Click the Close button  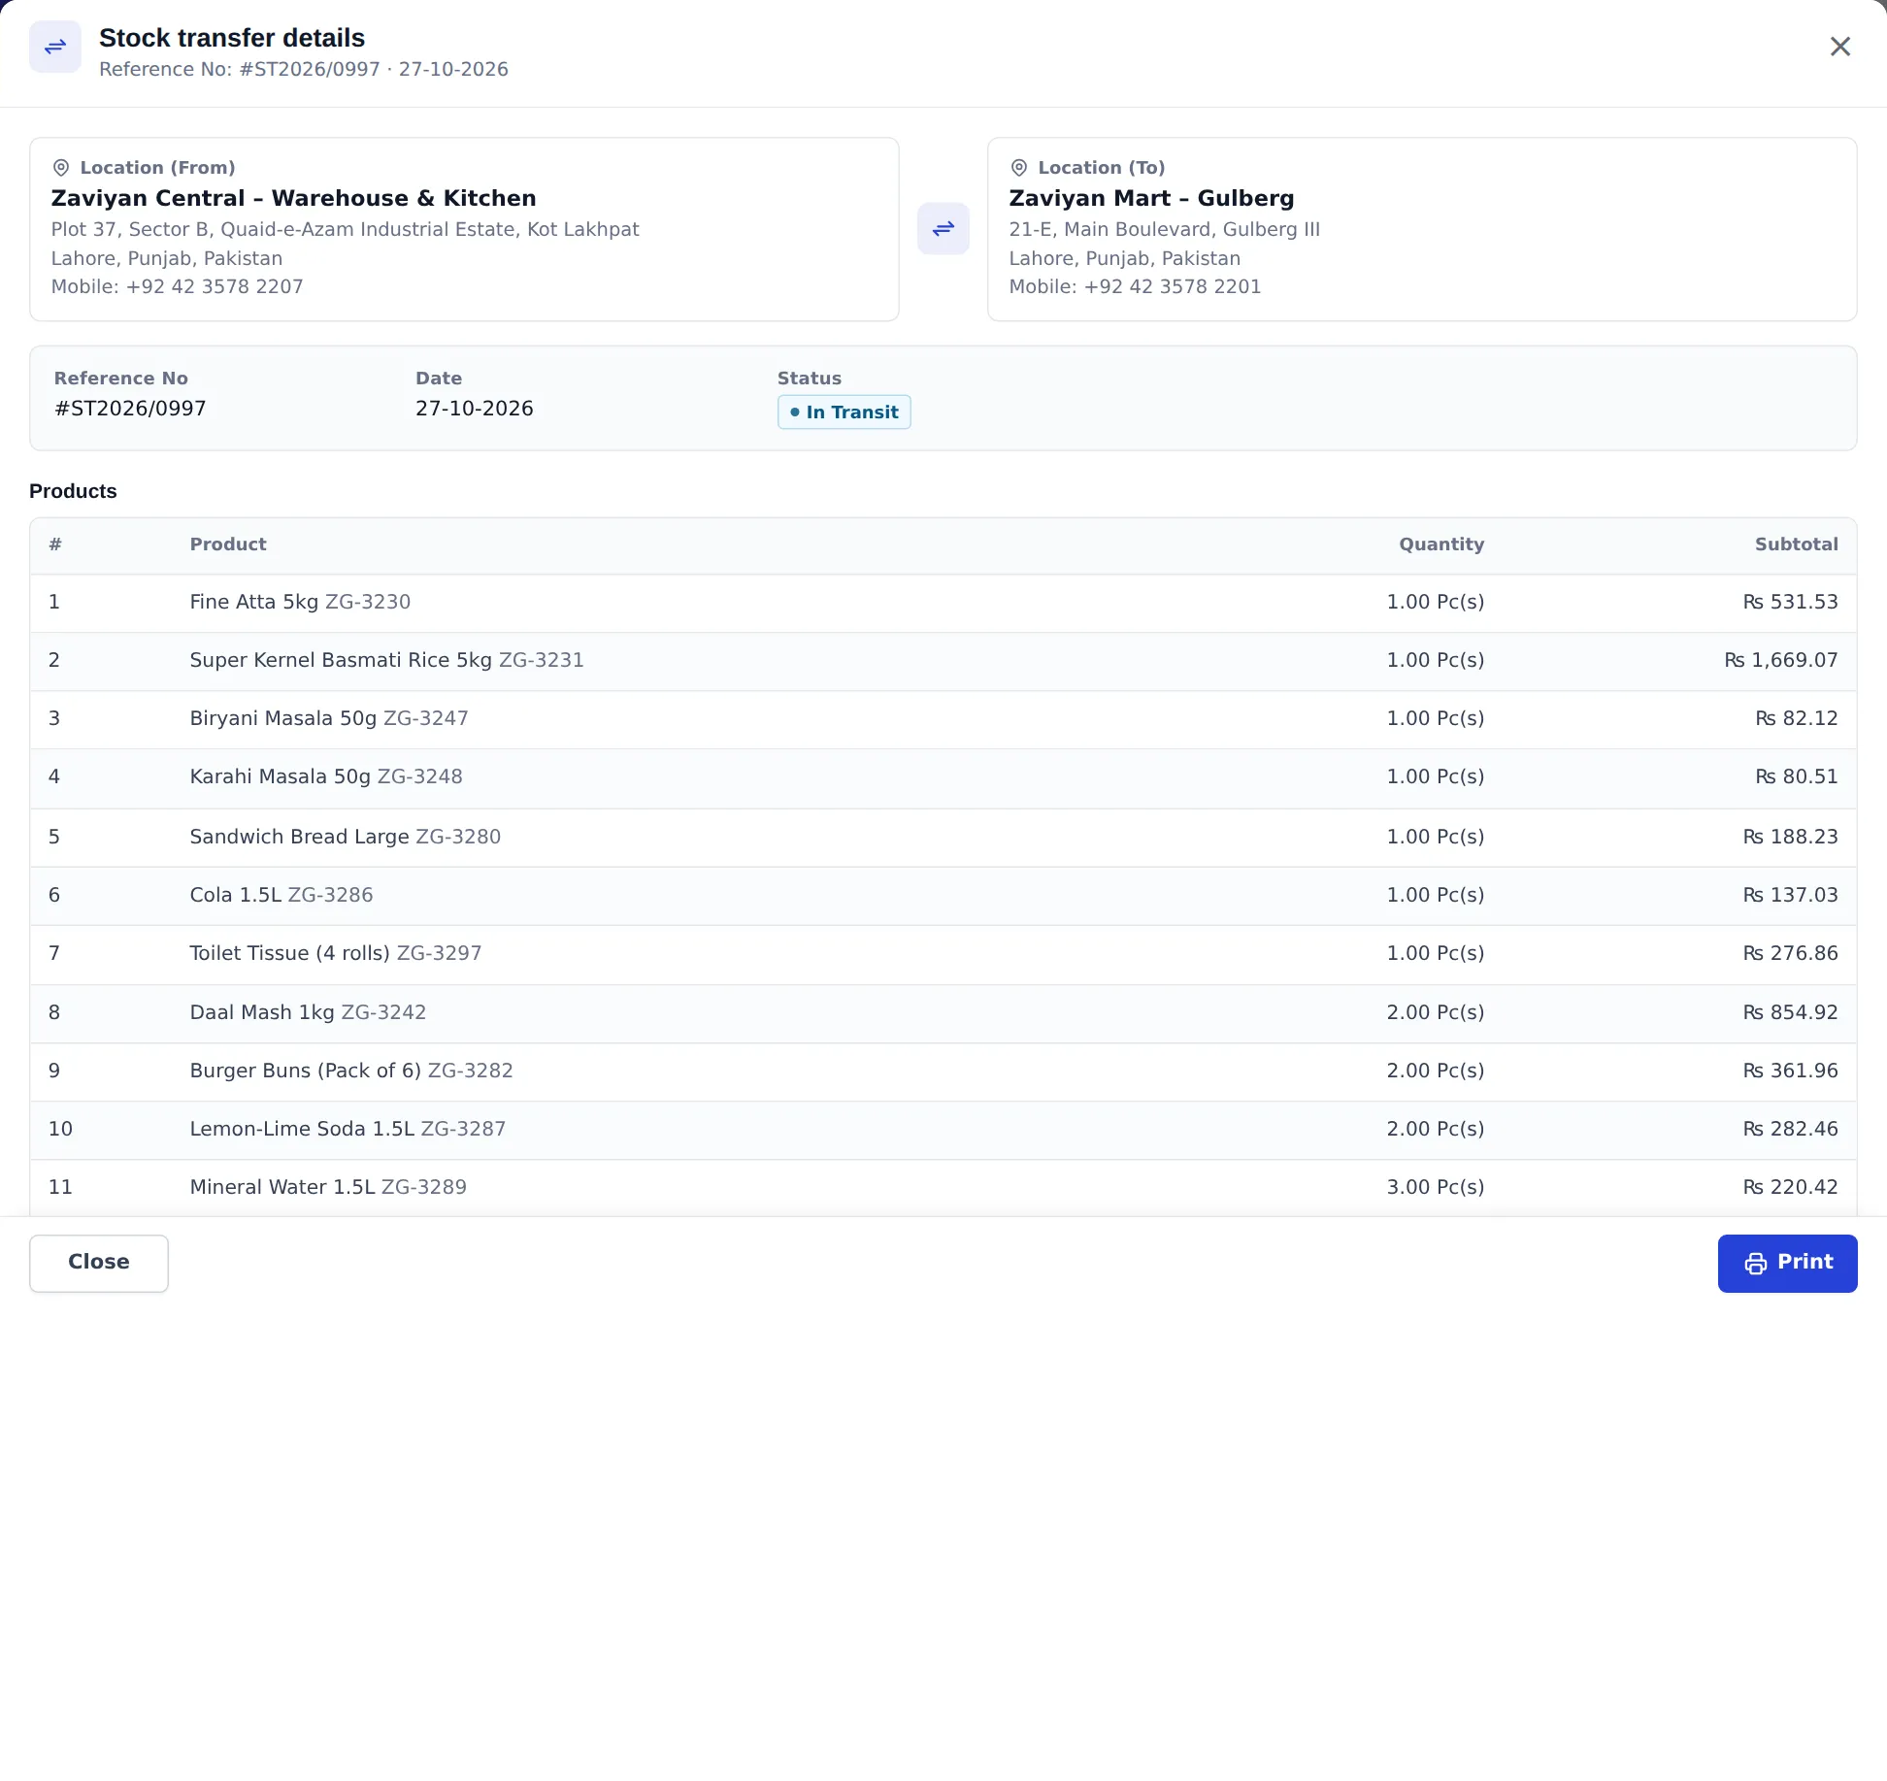[x=99, y=1263]
